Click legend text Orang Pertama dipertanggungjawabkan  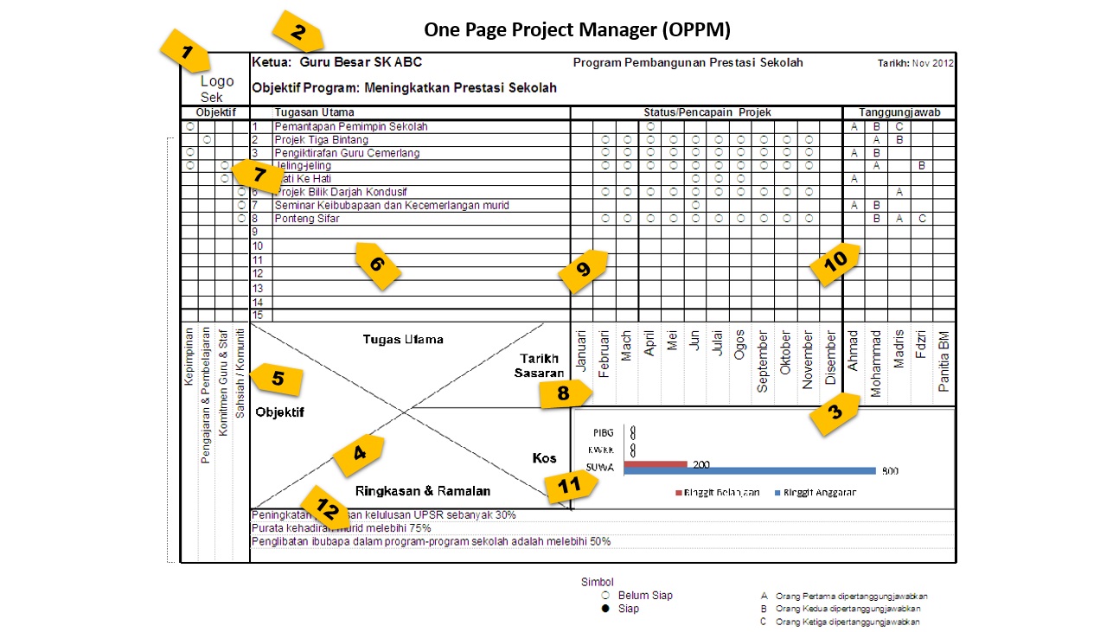pyautogui.click(x=852, y=596)
